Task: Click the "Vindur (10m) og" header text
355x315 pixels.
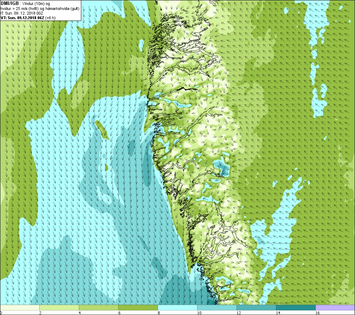Action: click(36, 4)
